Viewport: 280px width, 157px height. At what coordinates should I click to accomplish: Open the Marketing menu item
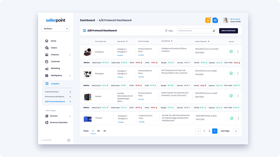point(56,68)
